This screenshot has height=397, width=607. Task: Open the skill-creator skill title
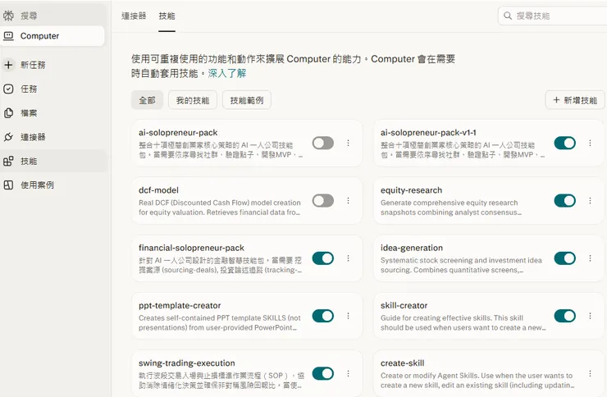404,305
